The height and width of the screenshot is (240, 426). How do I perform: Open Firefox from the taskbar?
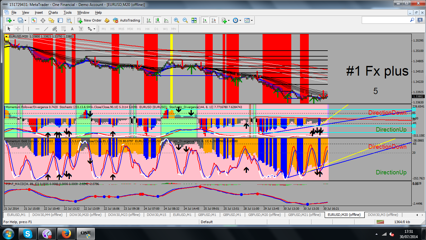tap(67, 234)
